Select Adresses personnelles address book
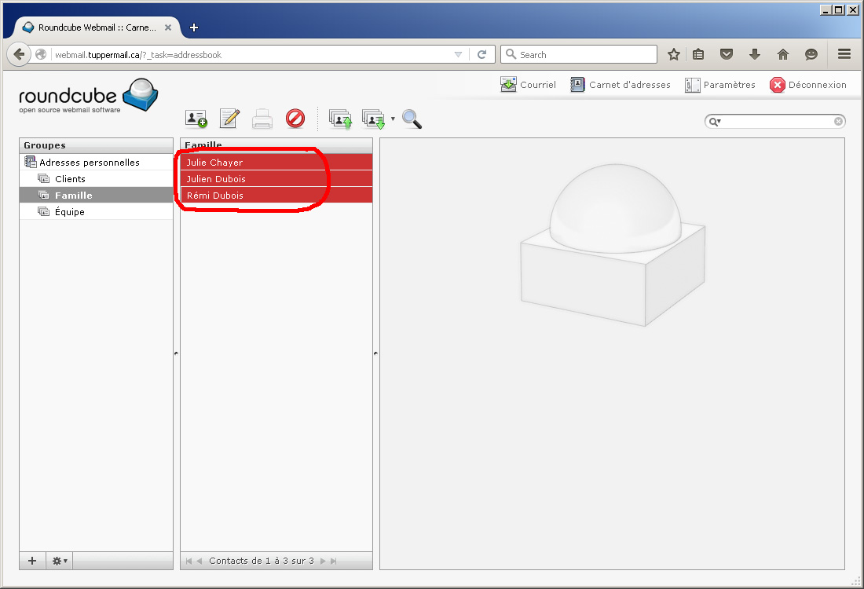The image size is (864, 589). click(x=89, y=163)
